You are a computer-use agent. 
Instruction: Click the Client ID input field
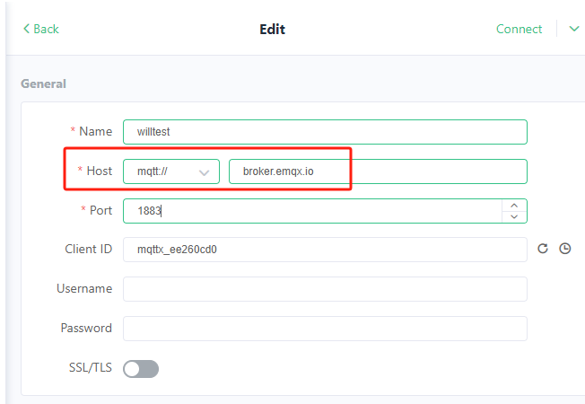point(325,250)
